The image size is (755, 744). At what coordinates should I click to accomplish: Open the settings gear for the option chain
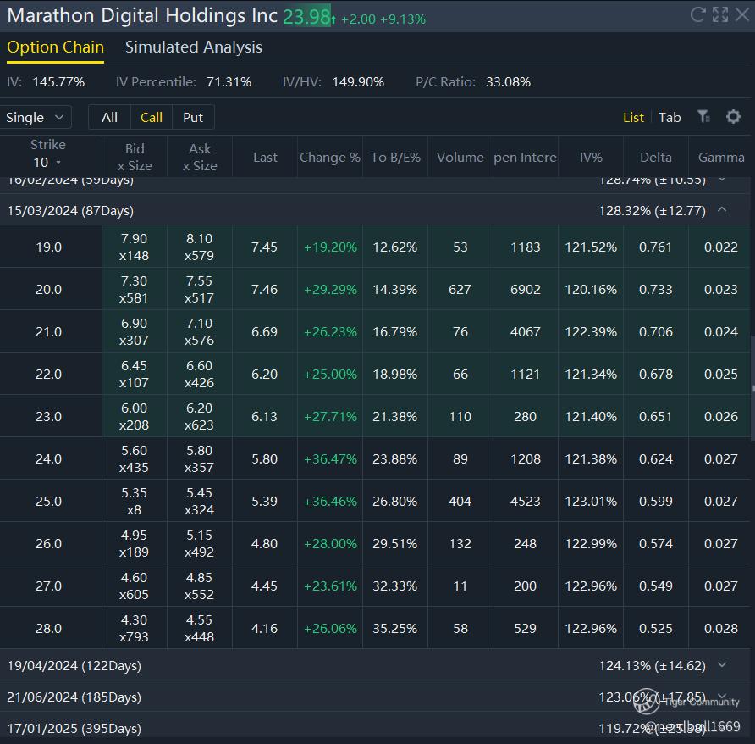tap(733, 117)
